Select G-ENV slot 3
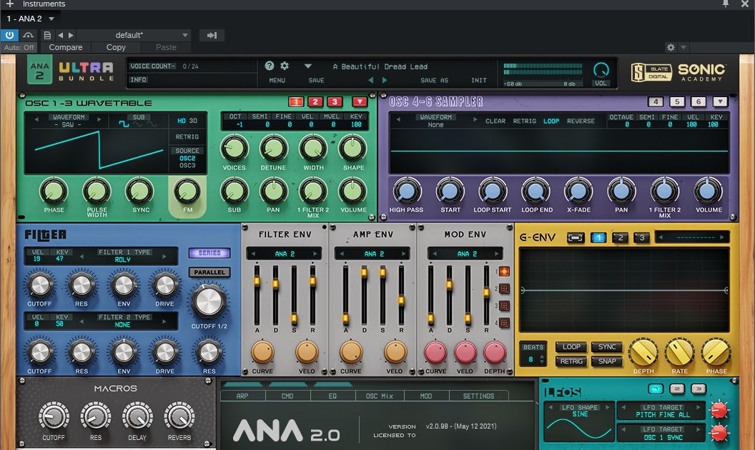This screenshot has width=755, height=450. coord(641,237)
